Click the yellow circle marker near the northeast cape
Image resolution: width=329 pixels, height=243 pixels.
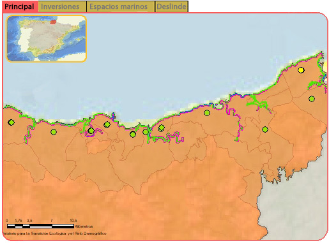coord(301,70)
